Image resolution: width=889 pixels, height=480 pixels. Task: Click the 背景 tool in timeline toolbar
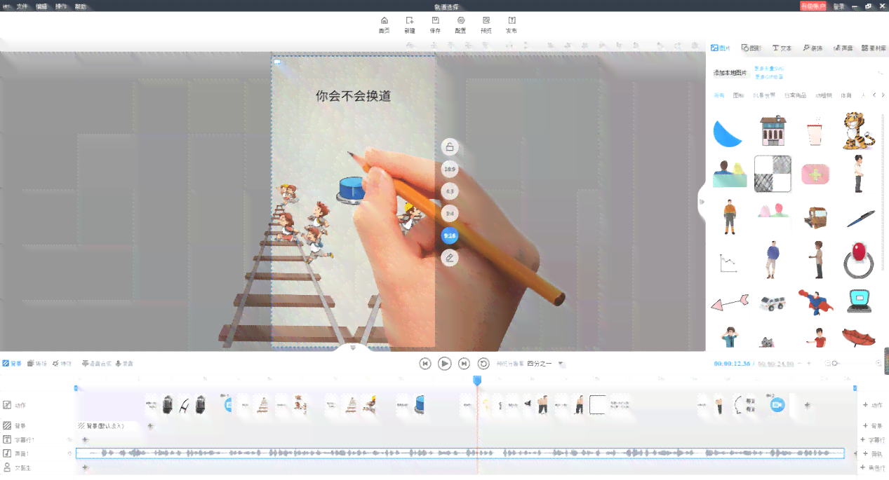tap(12, 364)
